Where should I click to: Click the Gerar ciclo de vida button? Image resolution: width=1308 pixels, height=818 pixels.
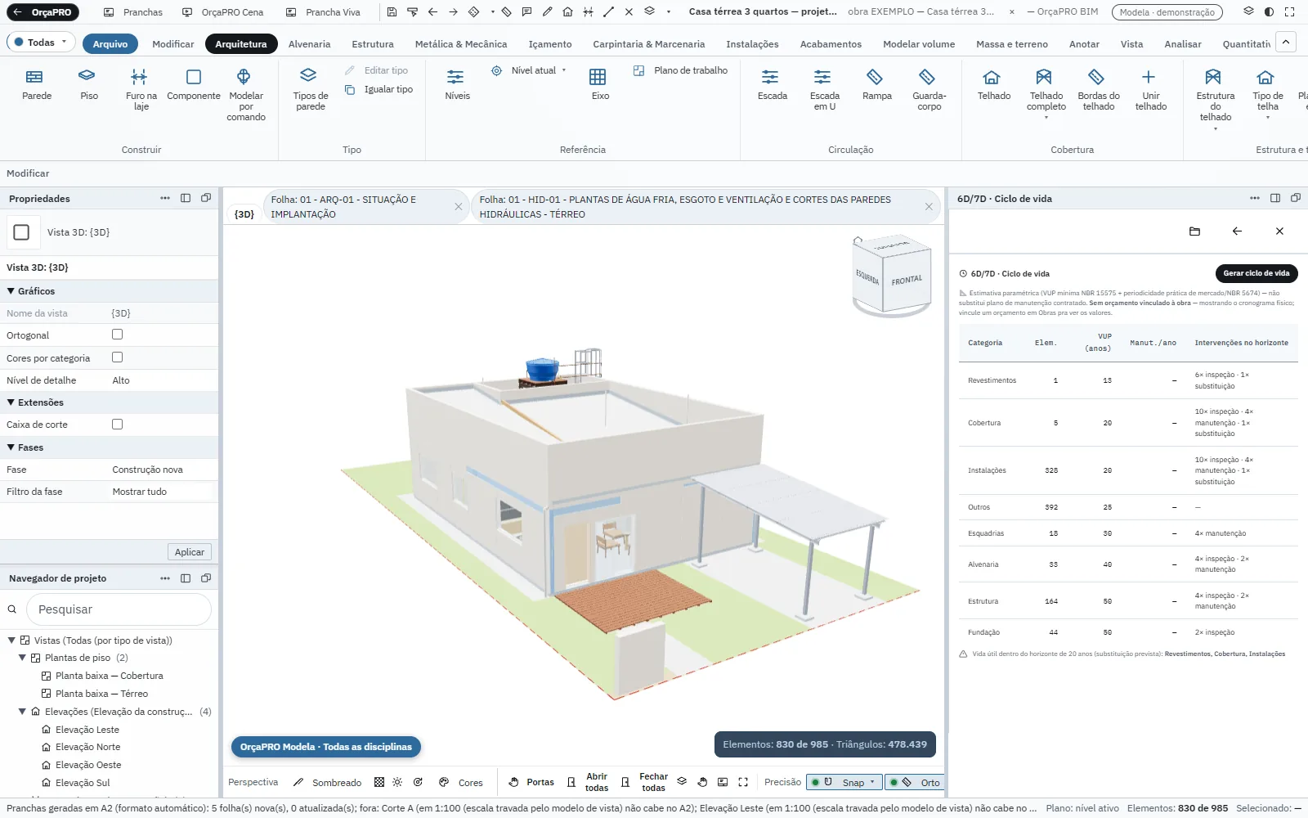coord(1256,273)
